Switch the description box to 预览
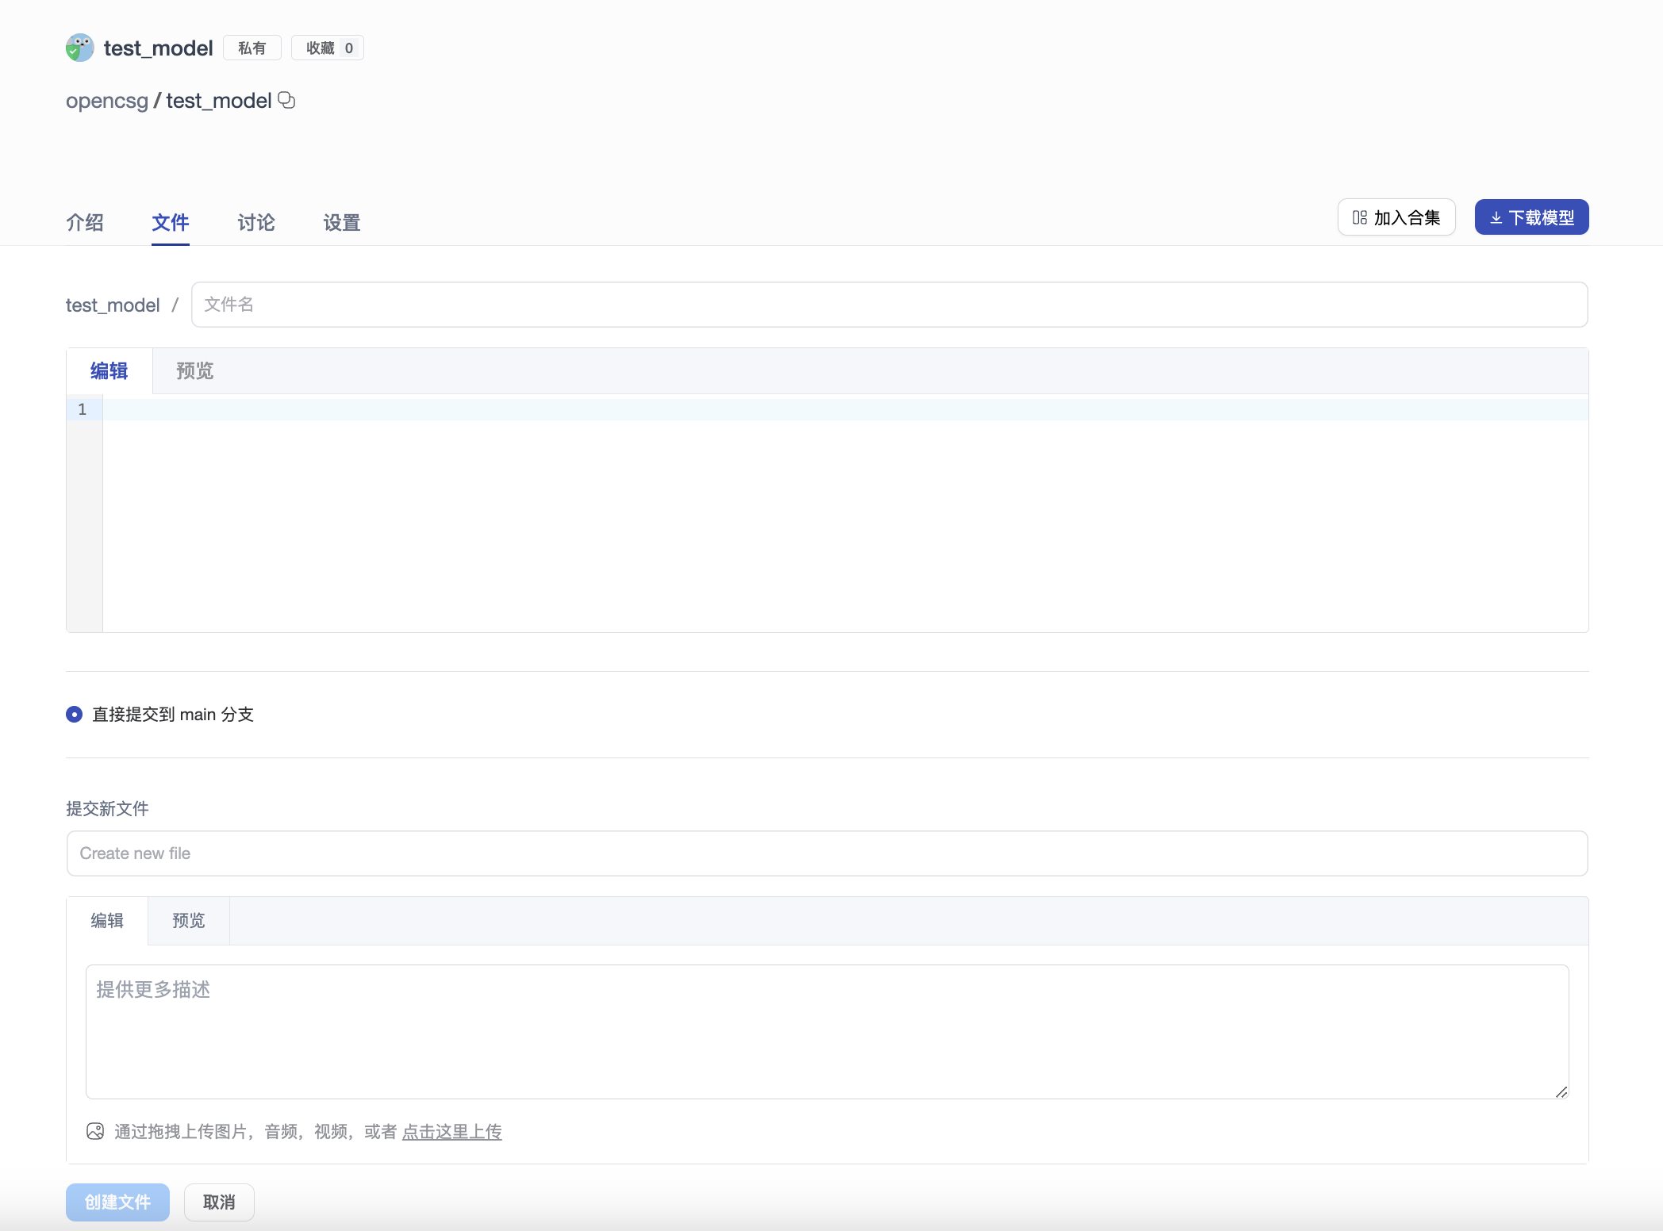1663x1231 pixels. 188,921
